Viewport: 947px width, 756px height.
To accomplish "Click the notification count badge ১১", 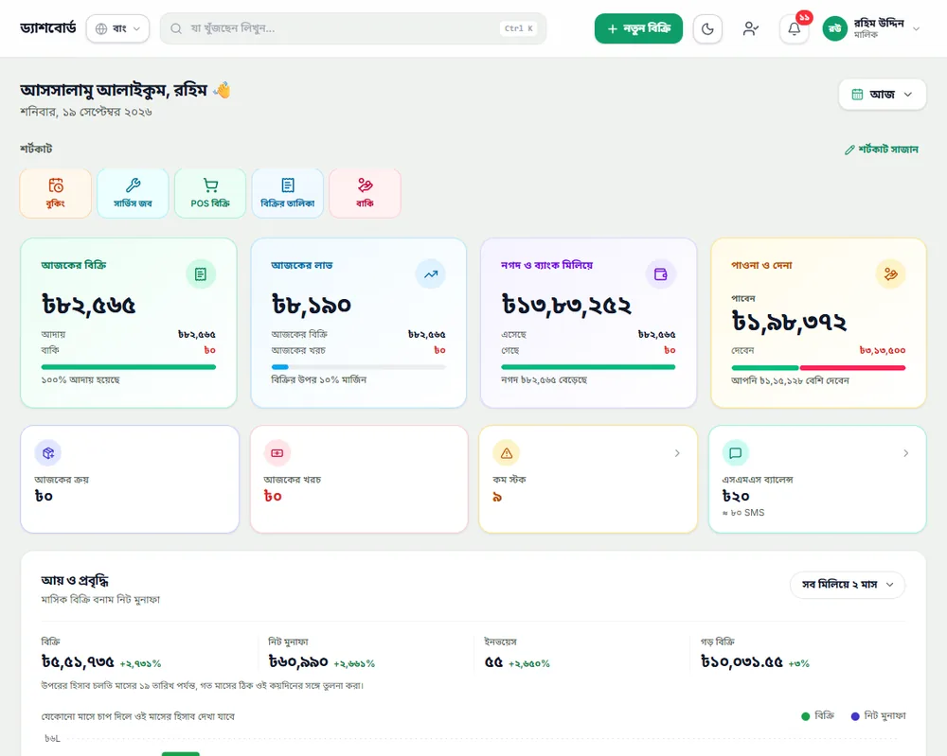I will pyautogui.click(x=804, y=17).
